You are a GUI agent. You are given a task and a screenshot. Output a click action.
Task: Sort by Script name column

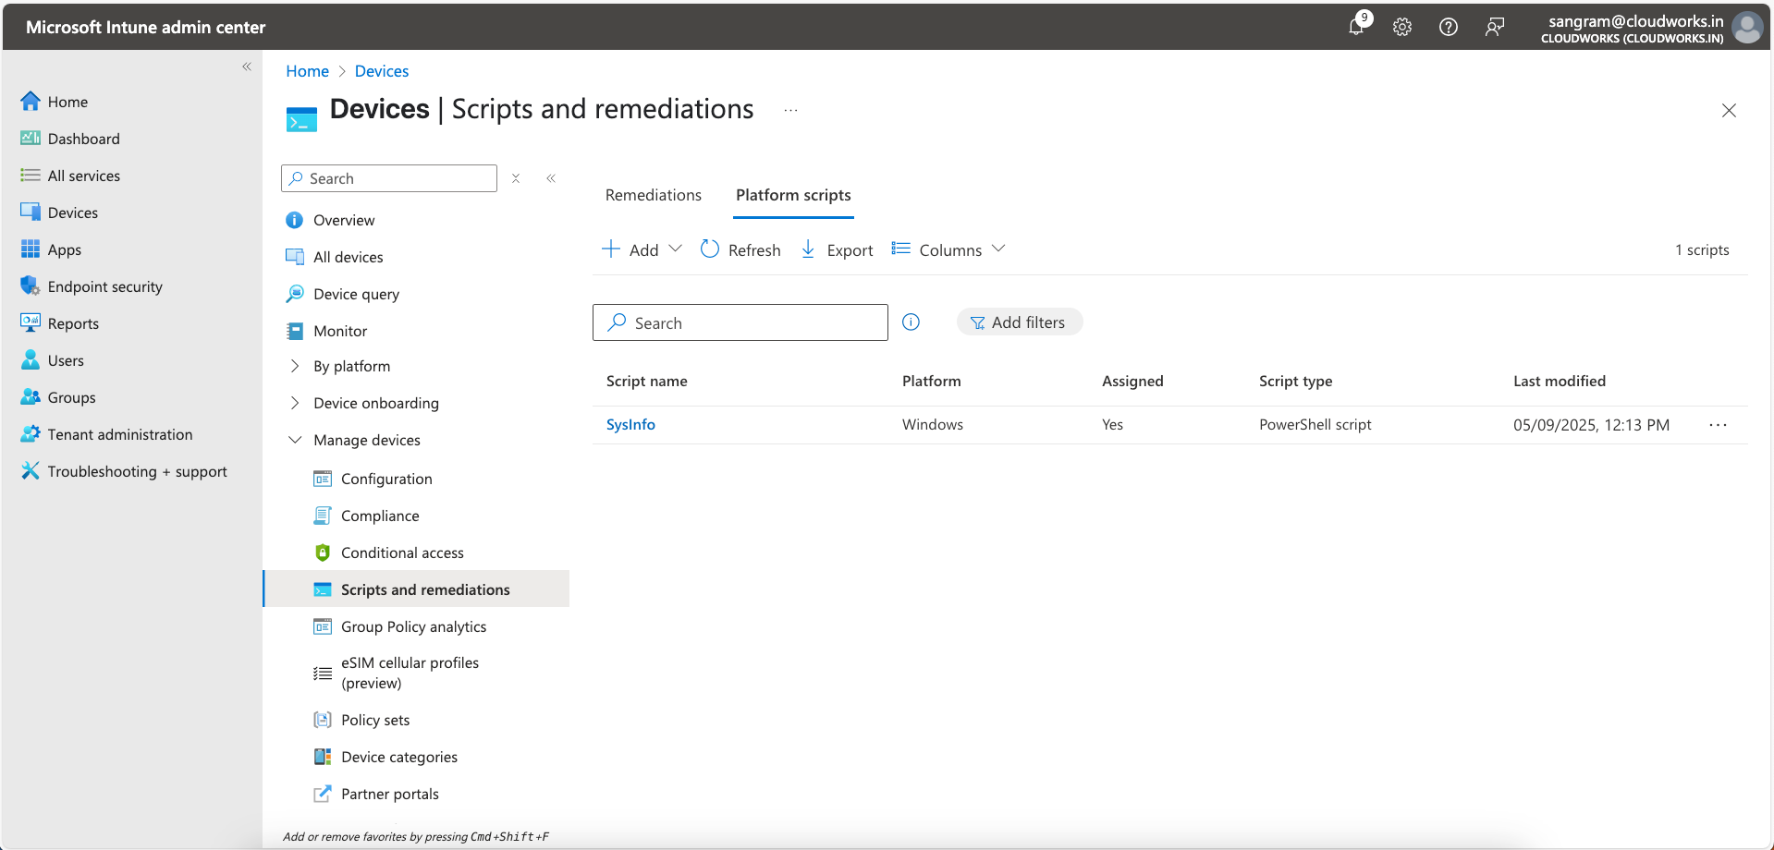pyautogui.click(x=647, y=381)
